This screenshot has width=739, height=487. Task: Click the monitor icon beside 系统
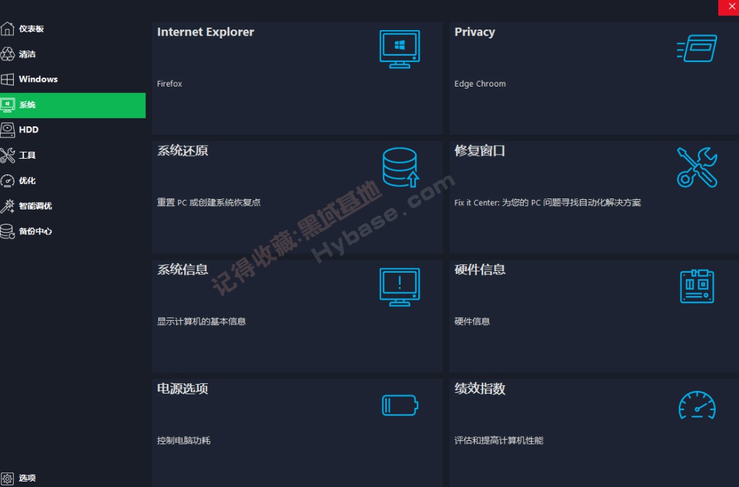7,105
